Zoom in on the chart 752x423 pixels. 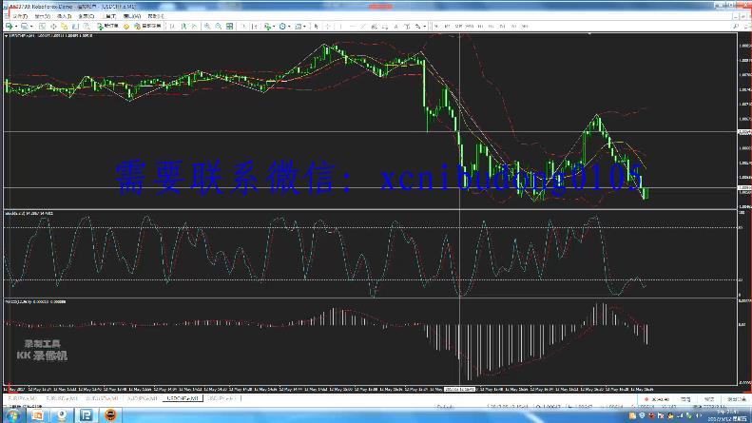click(x=207, y=27)
